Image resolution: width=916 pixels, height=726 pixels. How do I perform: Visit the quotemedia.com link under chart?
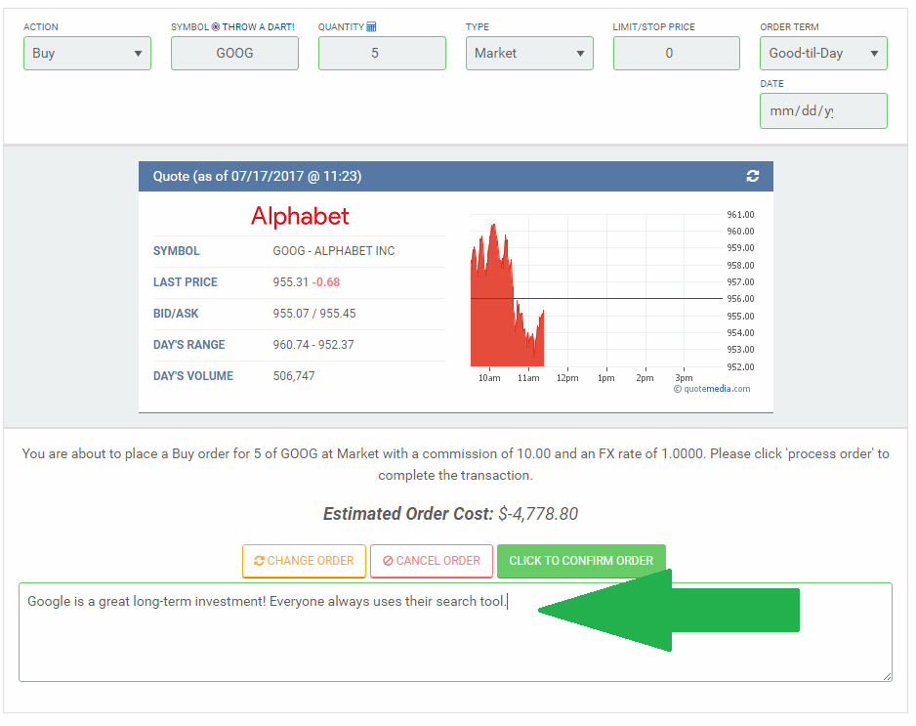[717, 389]
